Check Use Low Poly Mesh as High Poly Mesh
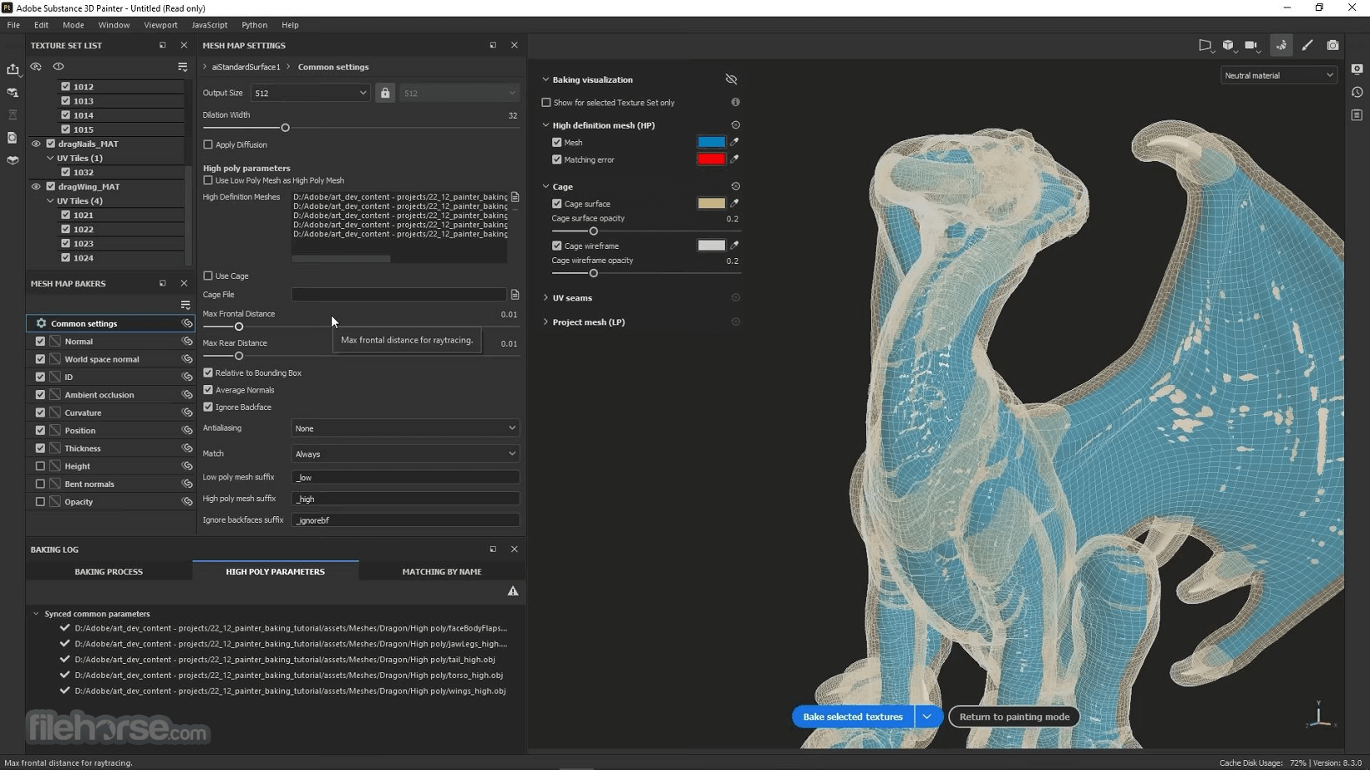 tap(208, 180)
